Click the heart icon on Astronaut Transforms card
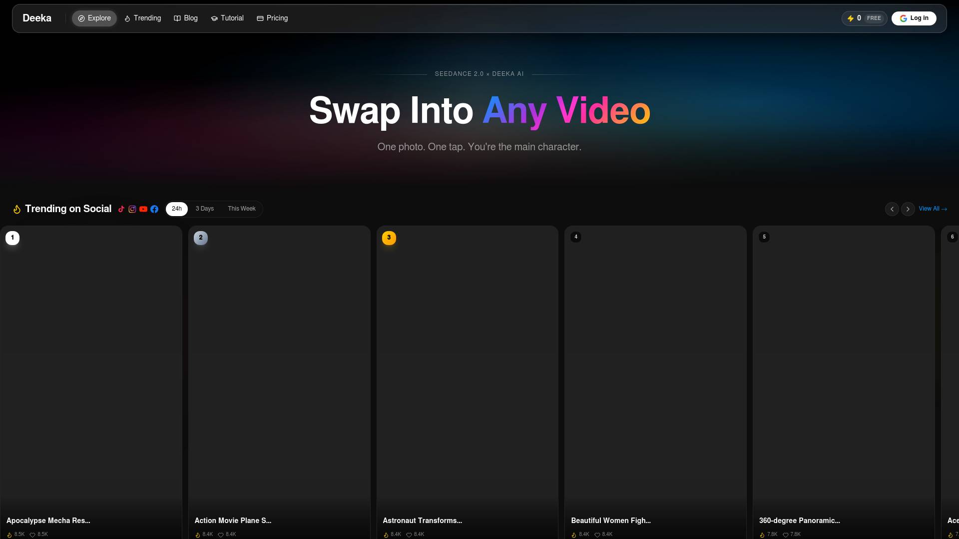Screen dimensions: 959x539 (409, 535)
